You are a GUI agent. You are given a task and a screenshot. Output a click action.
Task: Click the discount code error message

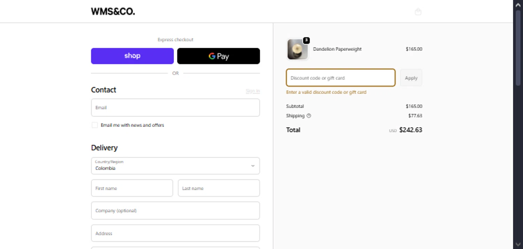click(326, 92)
